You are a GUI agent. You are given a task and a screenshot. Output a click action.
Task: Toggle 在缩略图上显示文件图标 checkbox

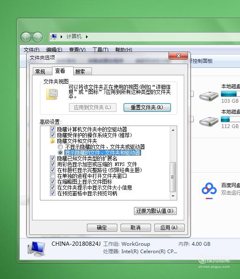pos(52,181)
